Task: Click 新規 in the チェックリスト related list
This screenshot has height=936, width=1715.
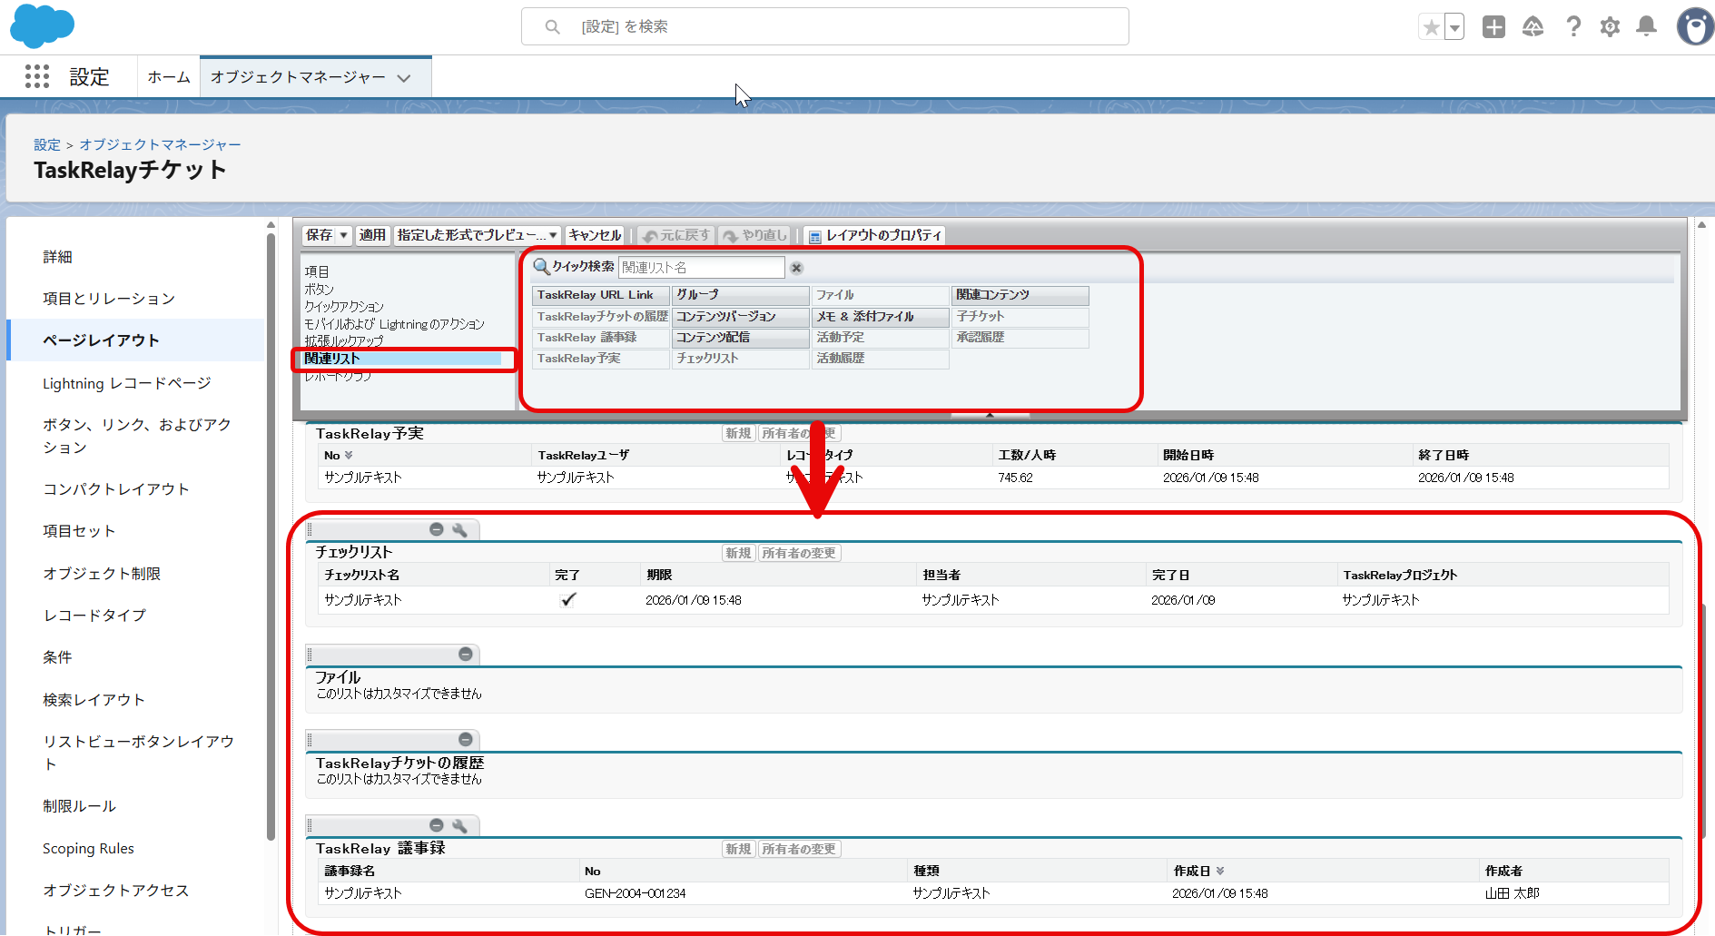Action: (738, 553)
